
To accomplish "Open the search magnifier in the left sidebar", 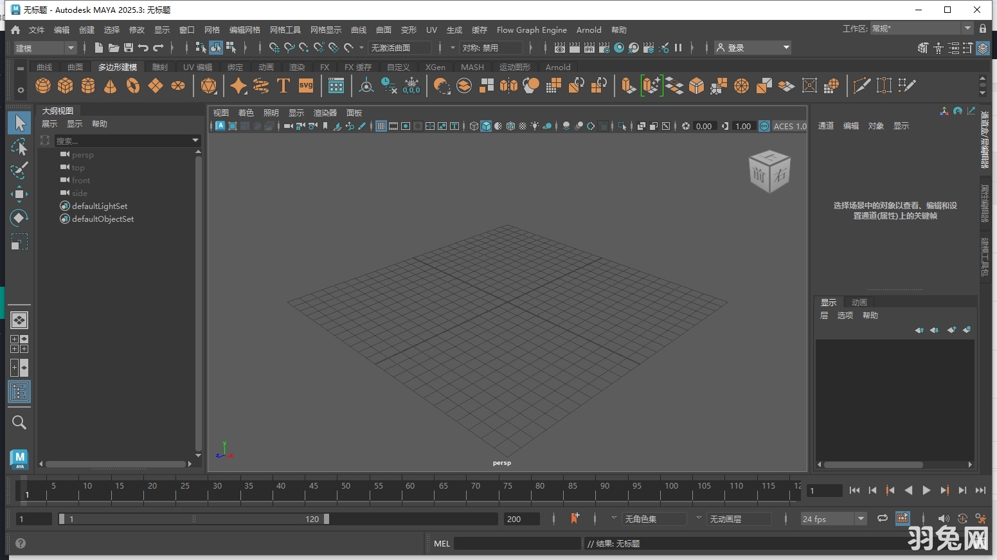I will click(19, 422).
